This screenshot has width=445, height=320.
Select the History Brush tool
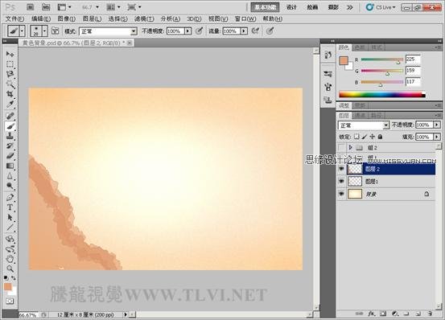pos(10,146)
